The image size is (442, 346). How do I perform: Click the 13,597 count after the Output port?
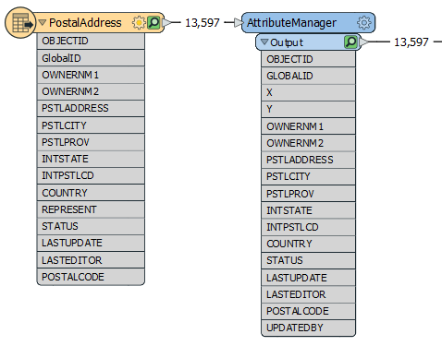(411, 42)
